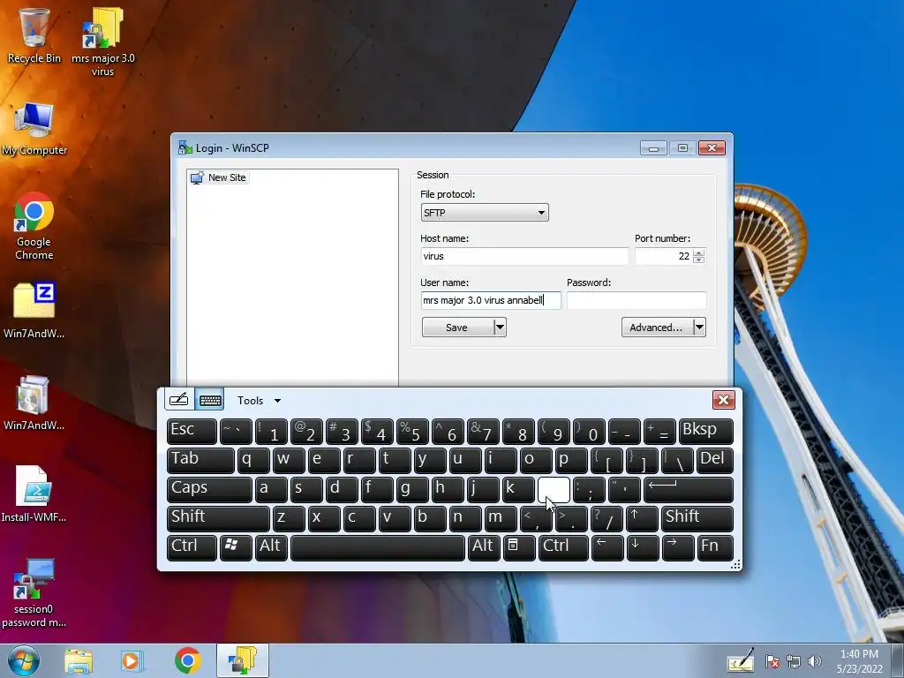Open the mrs major 3.0 virus folder
The width and height of the screenshot is (904, 678).
[x=102, y=41]
